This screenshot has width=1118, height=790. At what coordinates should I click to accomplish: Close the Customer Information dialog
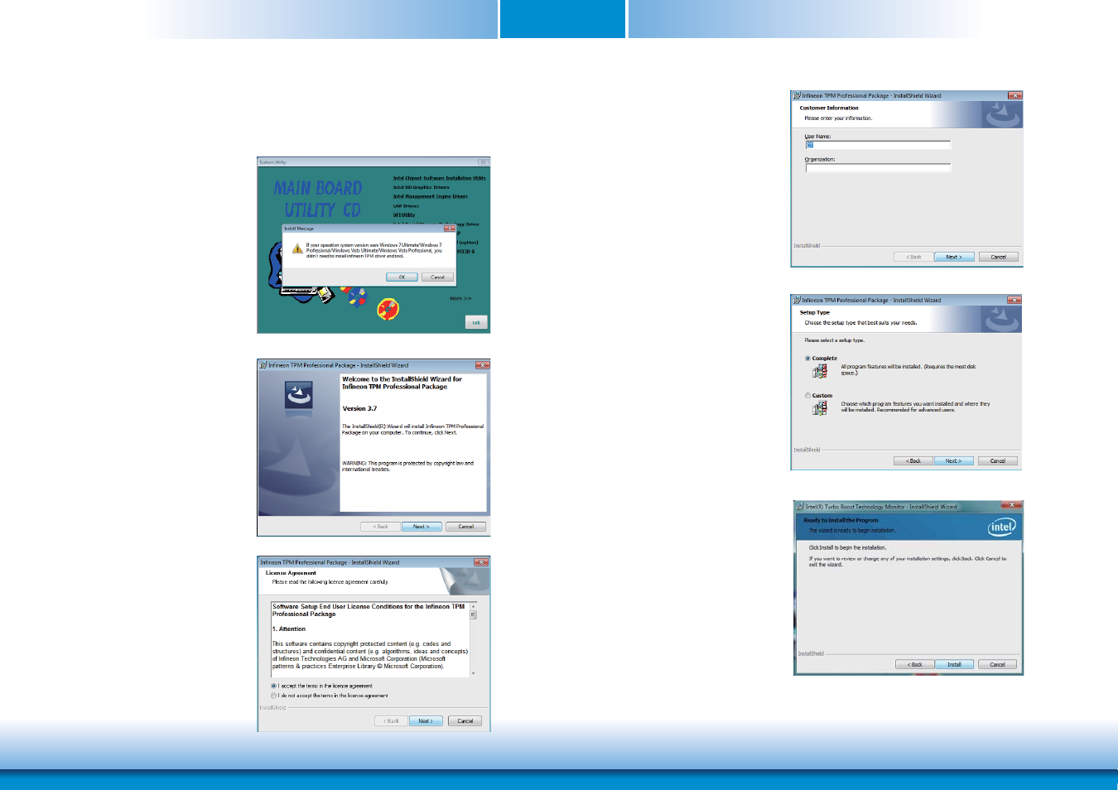1014,96
